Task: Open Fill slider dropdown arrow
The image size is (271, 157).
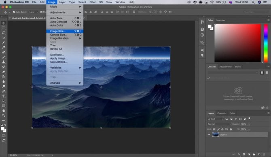Action: 249,129
